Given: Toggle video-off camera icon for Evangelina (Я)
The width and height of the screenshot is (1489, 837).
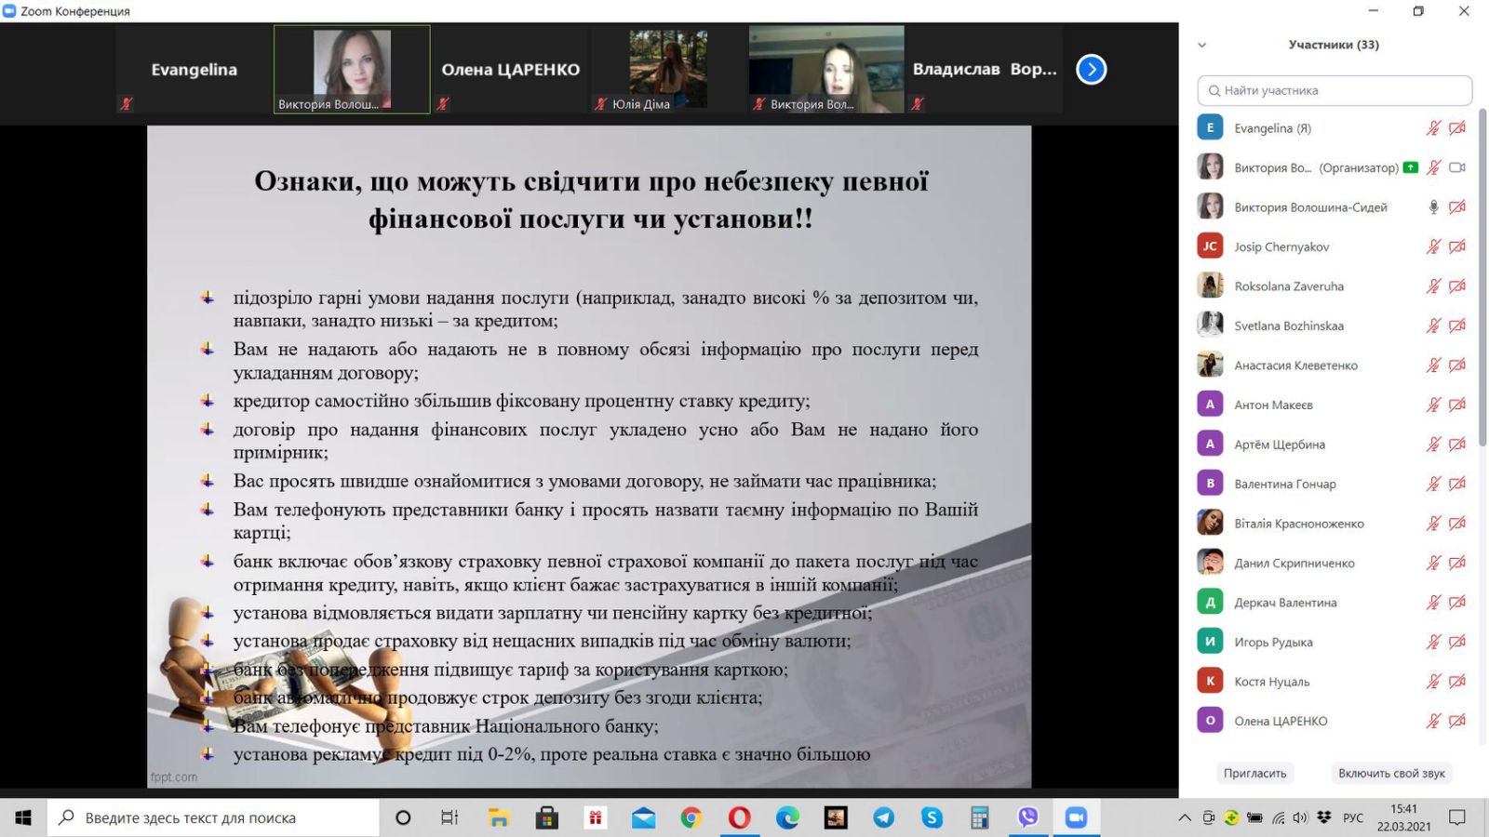Looking at the screenshot, I should (x=1457, y=128).
